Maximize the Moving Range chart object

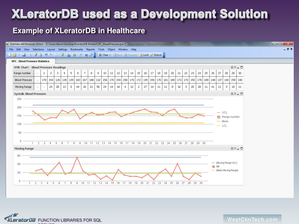241,148
